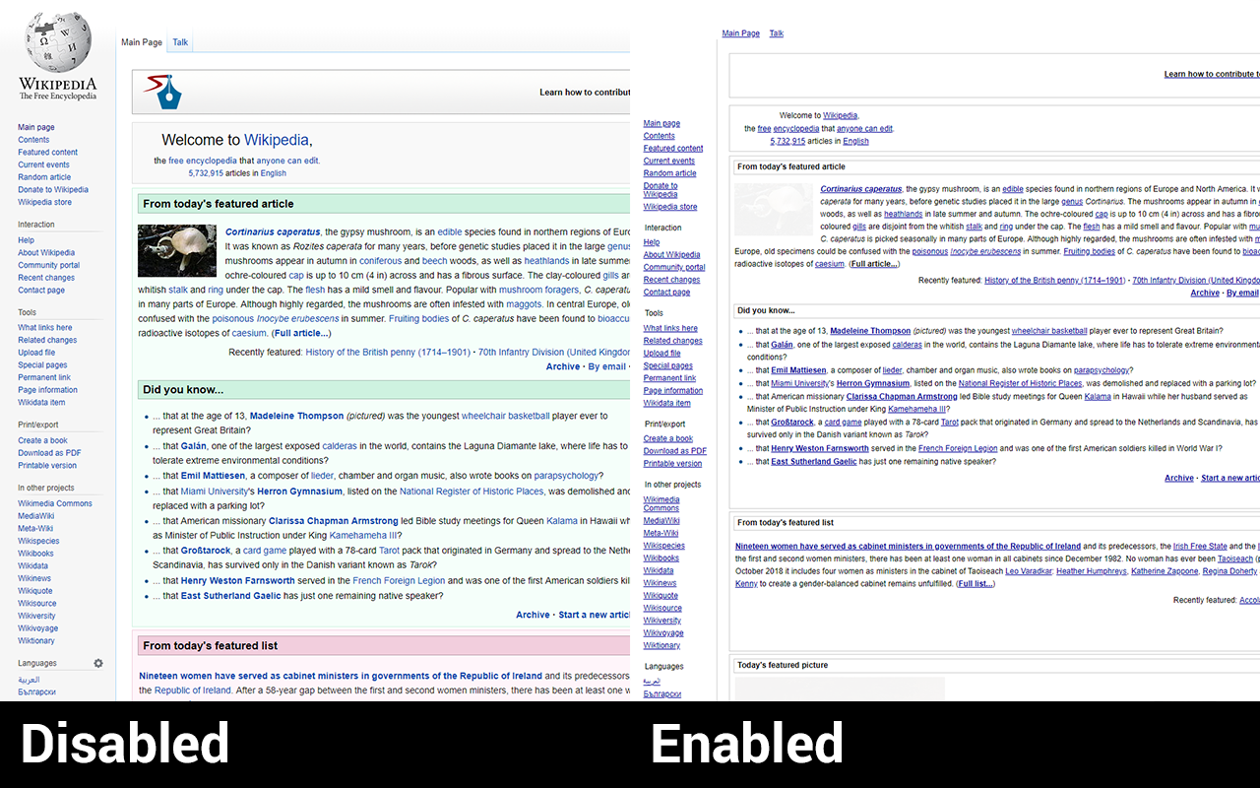Image resolution: width=1260 pixels, height=788 pixels.
Task: Select Download as PDF in the Disabled page sidebar
Action: point(49,453)
